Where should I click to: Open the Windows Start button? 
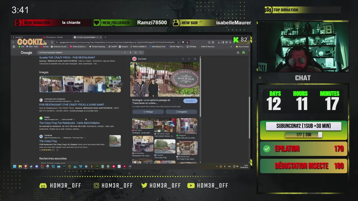(x=15, y=167)
